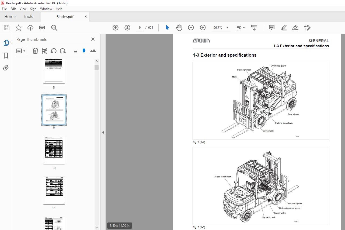
Task: Click the upload to cloud icon
Action: tap(30, 28)
